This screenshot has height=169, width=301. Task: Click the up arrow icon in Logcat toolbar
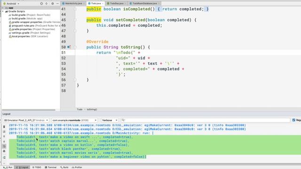4,137
